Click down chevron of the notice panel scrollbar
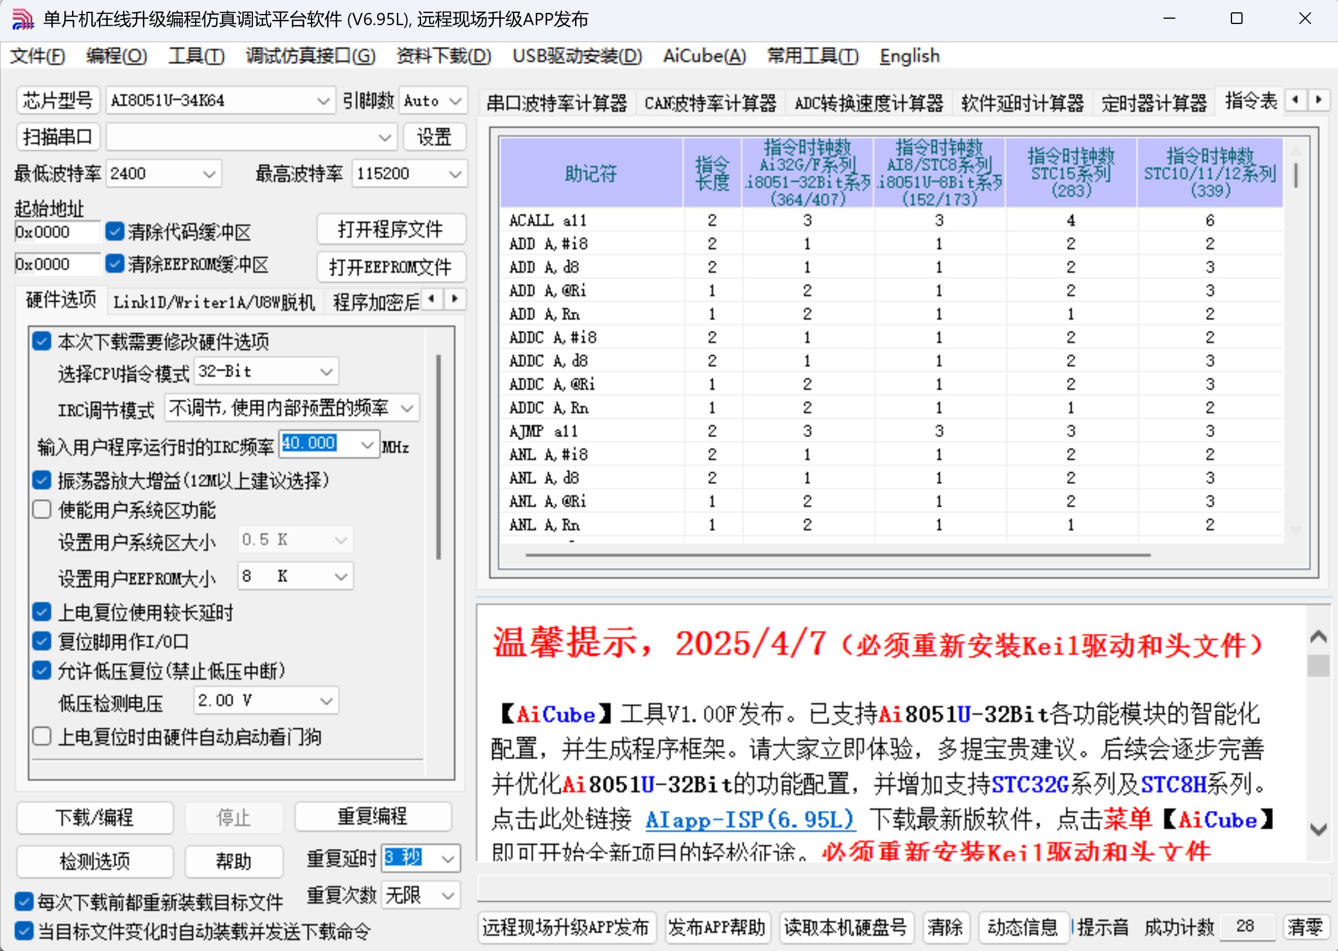Viewport: 1338px width, 951px height. pyautogui.click(x=1318, y=829)
